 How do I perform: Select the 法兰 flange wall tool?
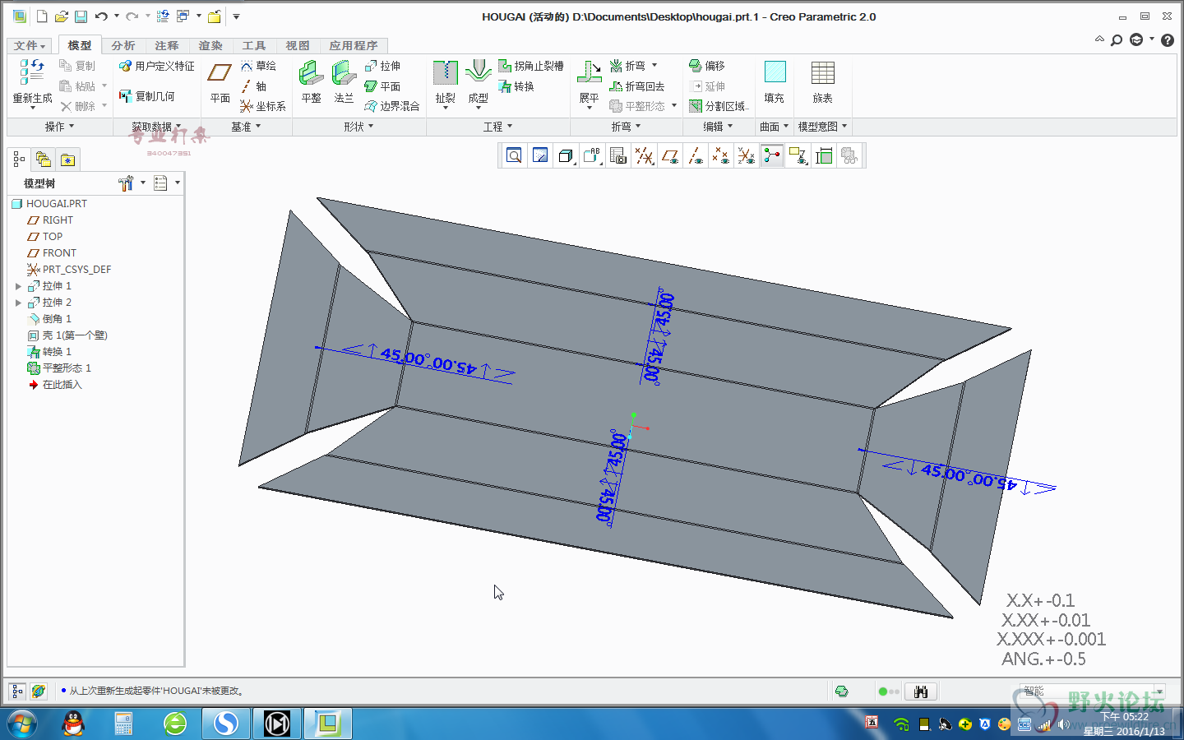point(344,82)
